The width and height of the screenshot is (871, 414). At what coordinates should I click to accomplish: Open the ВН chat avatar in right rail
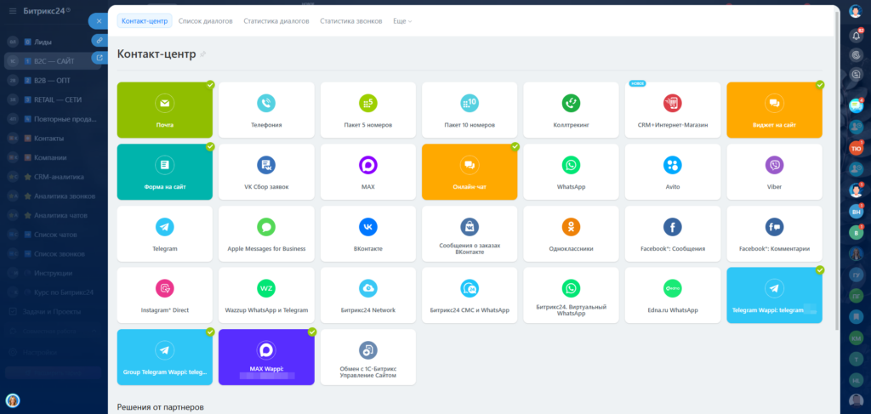click(x=856, y=212)
